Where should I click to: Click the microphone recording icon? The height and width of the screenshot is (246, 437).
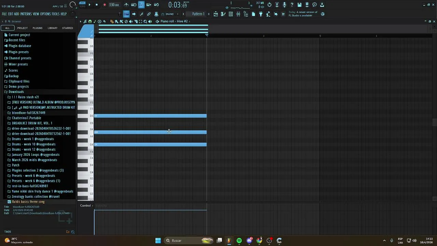click(x=284, y=4)
